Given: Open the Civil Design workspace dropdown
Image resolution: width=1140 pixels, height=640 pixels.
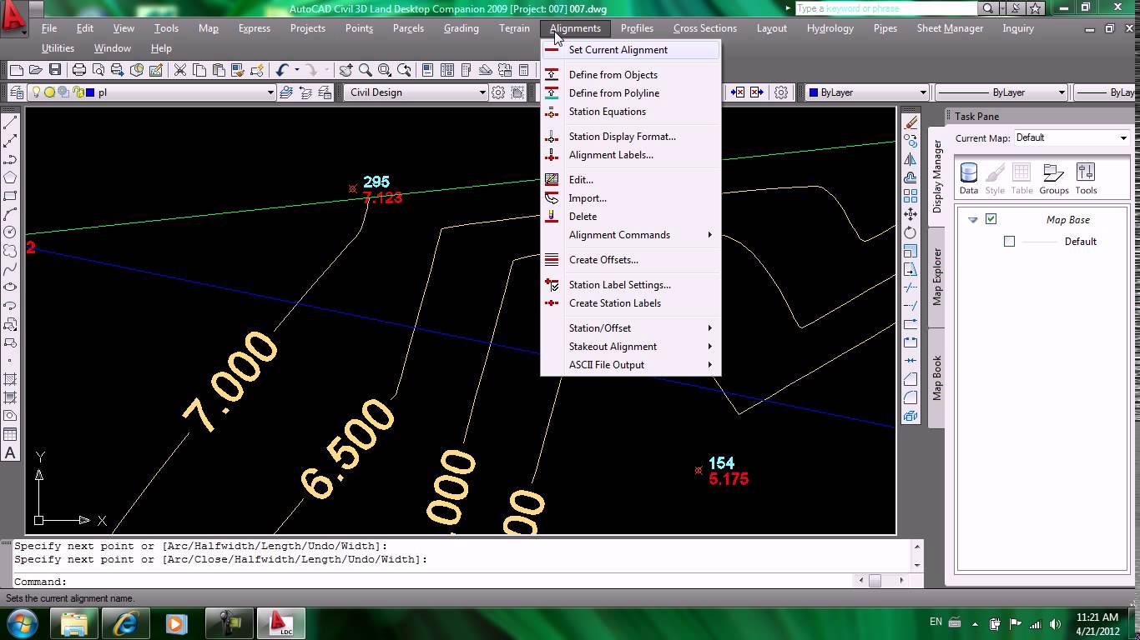Looking at the screenshot, I should pyautogui.click(x=484, y=92).
